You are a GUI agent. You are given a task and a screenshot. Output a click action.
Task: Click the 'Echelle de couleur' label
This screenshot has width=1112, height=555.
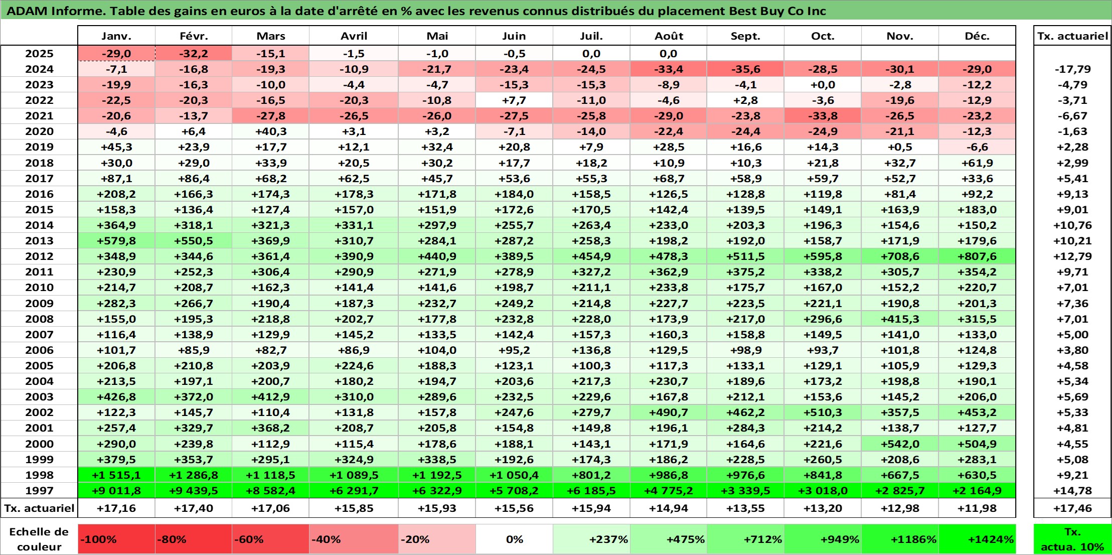(x=39, y=539)
